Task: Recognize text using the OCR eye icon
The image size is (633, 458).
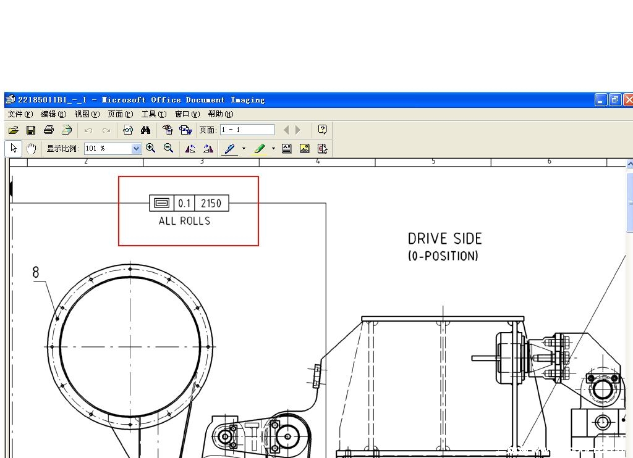Action: click(x=167, y=130)
